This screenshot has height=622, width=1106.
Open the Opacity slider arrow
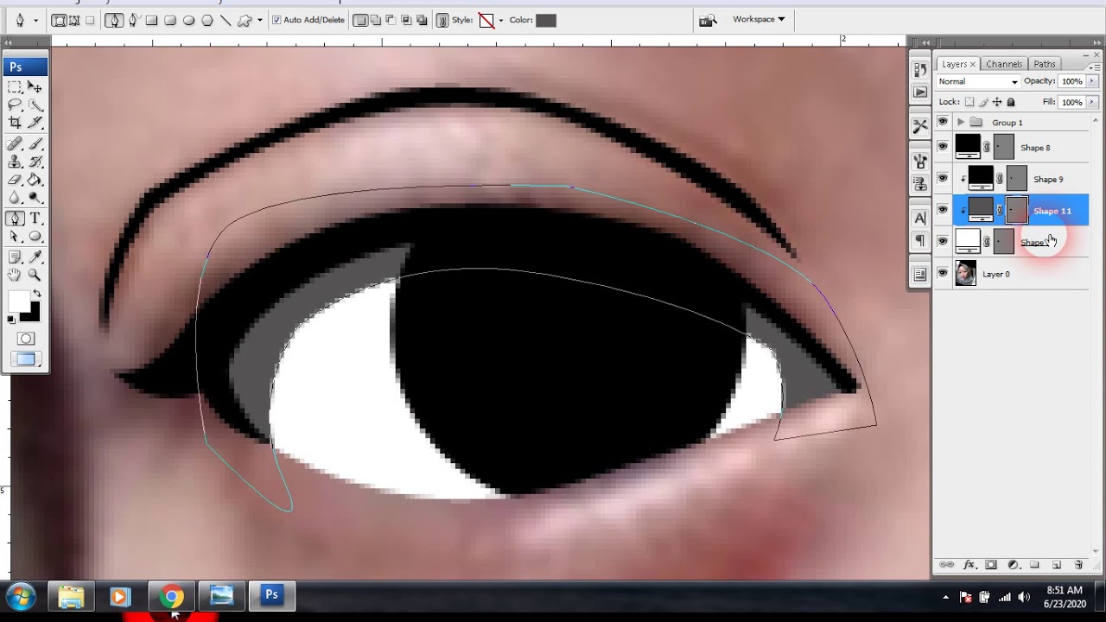click(x=1092, y=81)
